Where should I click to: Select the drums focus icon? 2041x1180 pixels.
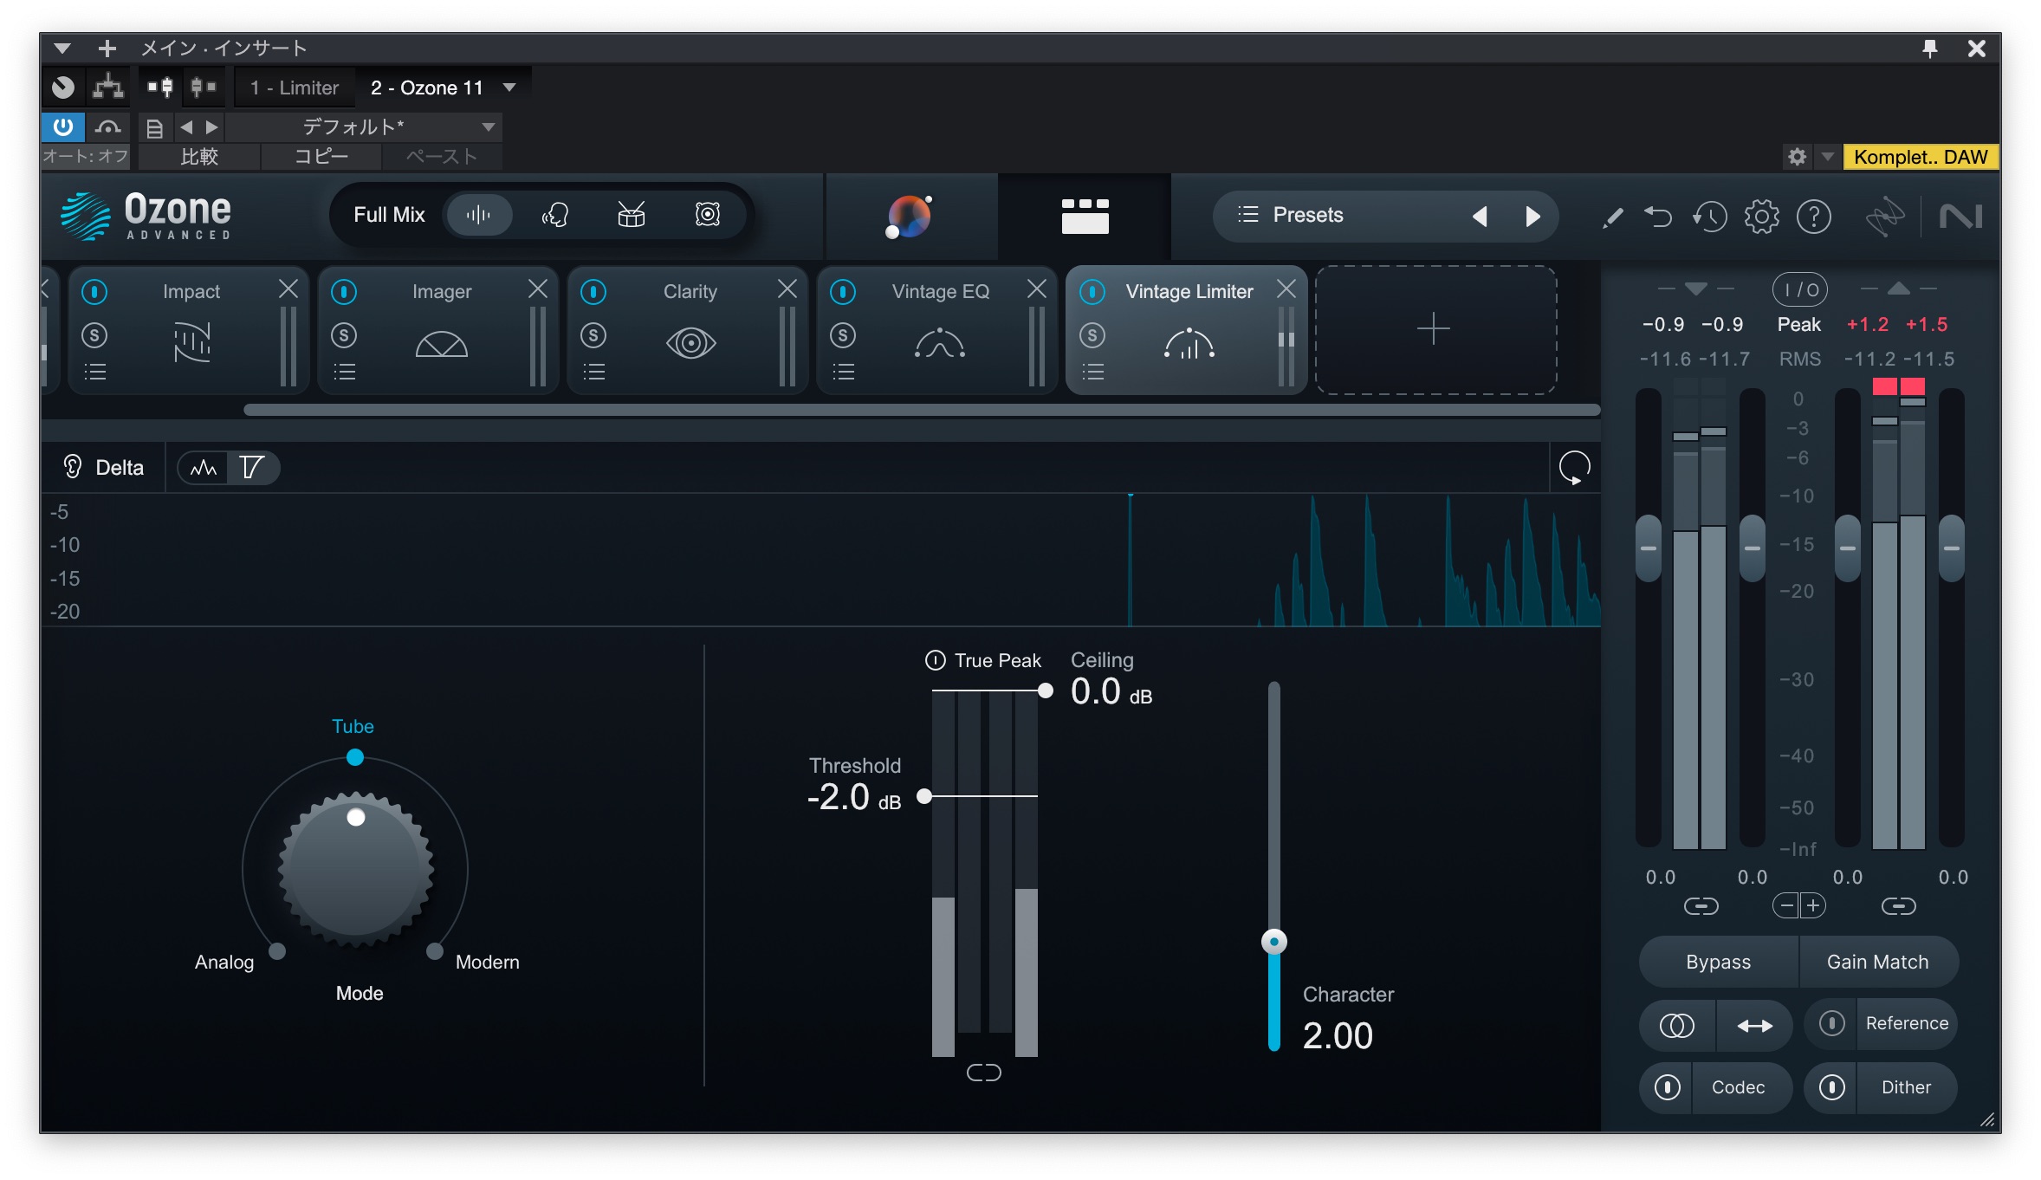(631, 215)
